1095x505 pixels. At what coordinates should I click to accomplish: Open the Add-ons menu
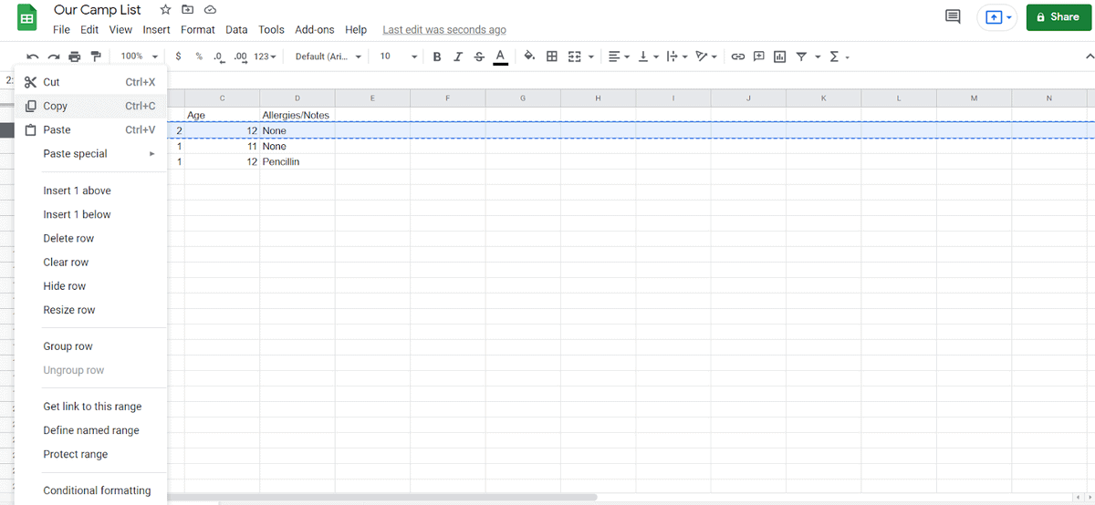tap(315, 30)
